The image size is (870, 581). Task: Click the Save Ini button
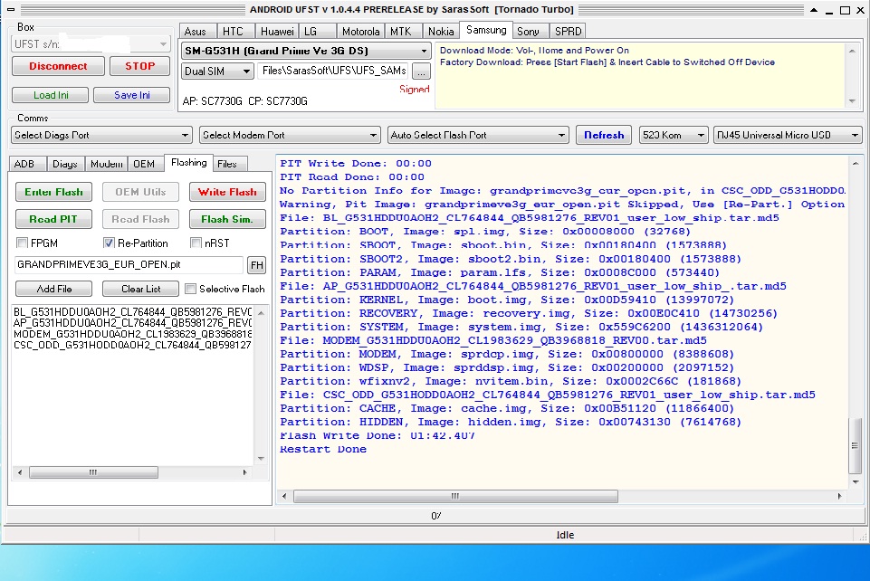(x=132, y=95)
